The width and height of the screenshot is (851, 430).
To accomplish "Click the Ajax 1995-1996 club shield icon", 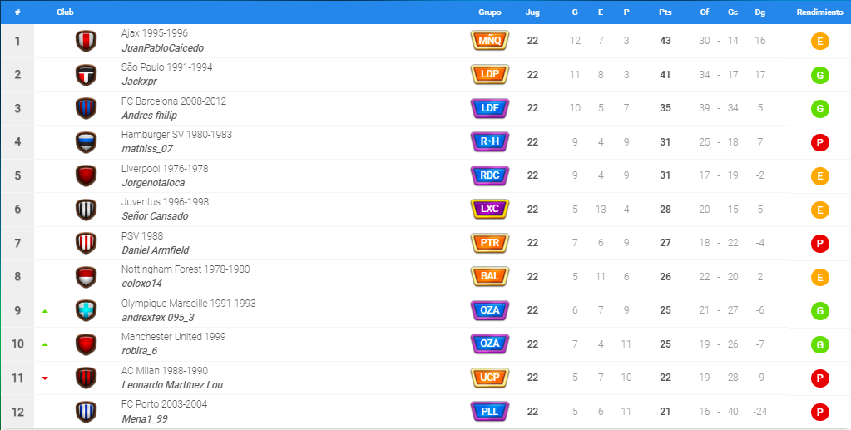I will point(86,41).
